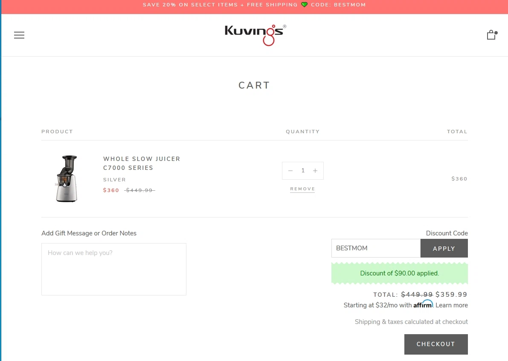
Task: Click the promo banner BESTMOM announcement
Action: (254, 5)
